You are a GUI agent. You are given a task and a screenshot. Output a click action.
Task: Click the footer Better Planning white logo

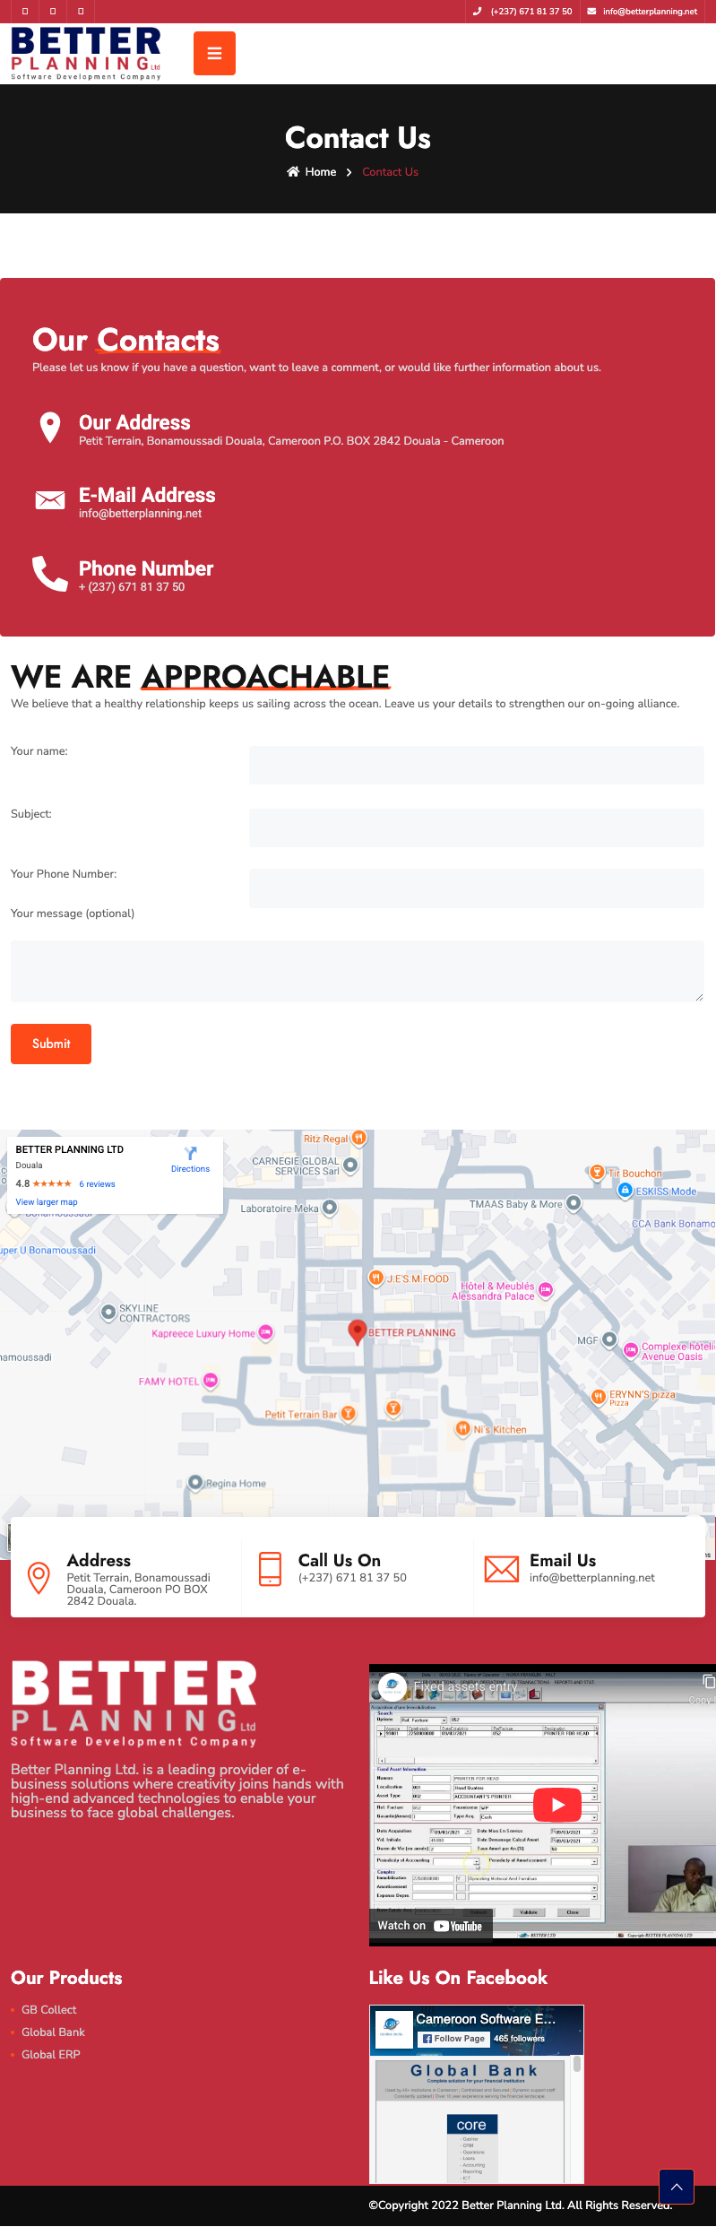[x=134, y=1703]
